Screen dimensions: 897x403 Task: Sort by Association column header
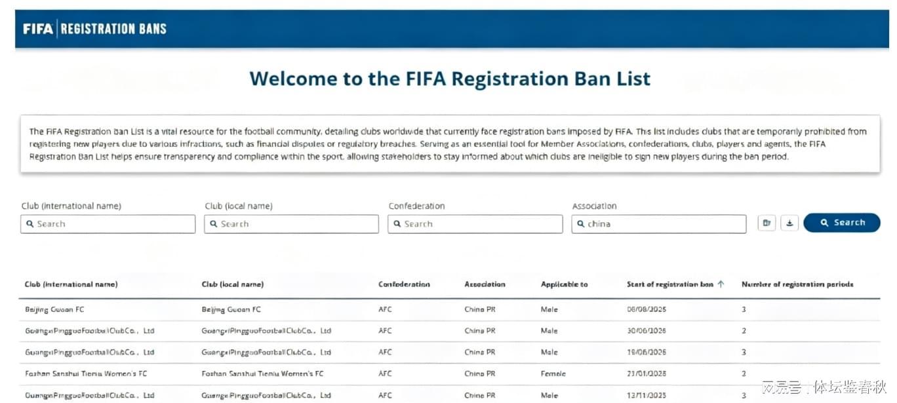(485, 284)
